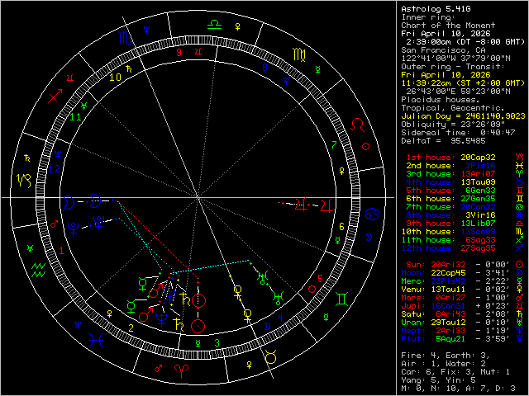
Task: Click the red Sun circle inside the wheel
Action: point(198,326)
